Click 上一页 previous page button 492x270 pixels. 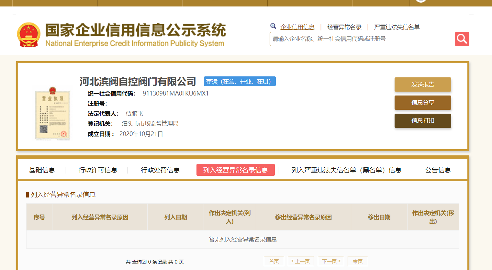pos(301,261)
